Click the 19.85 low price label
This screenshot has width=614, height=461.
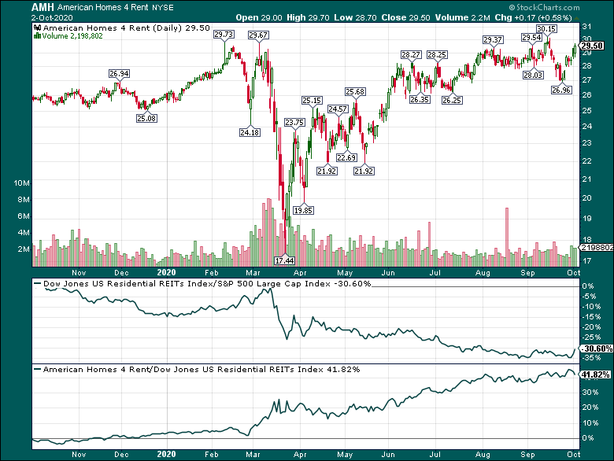(x=304, y=211)
